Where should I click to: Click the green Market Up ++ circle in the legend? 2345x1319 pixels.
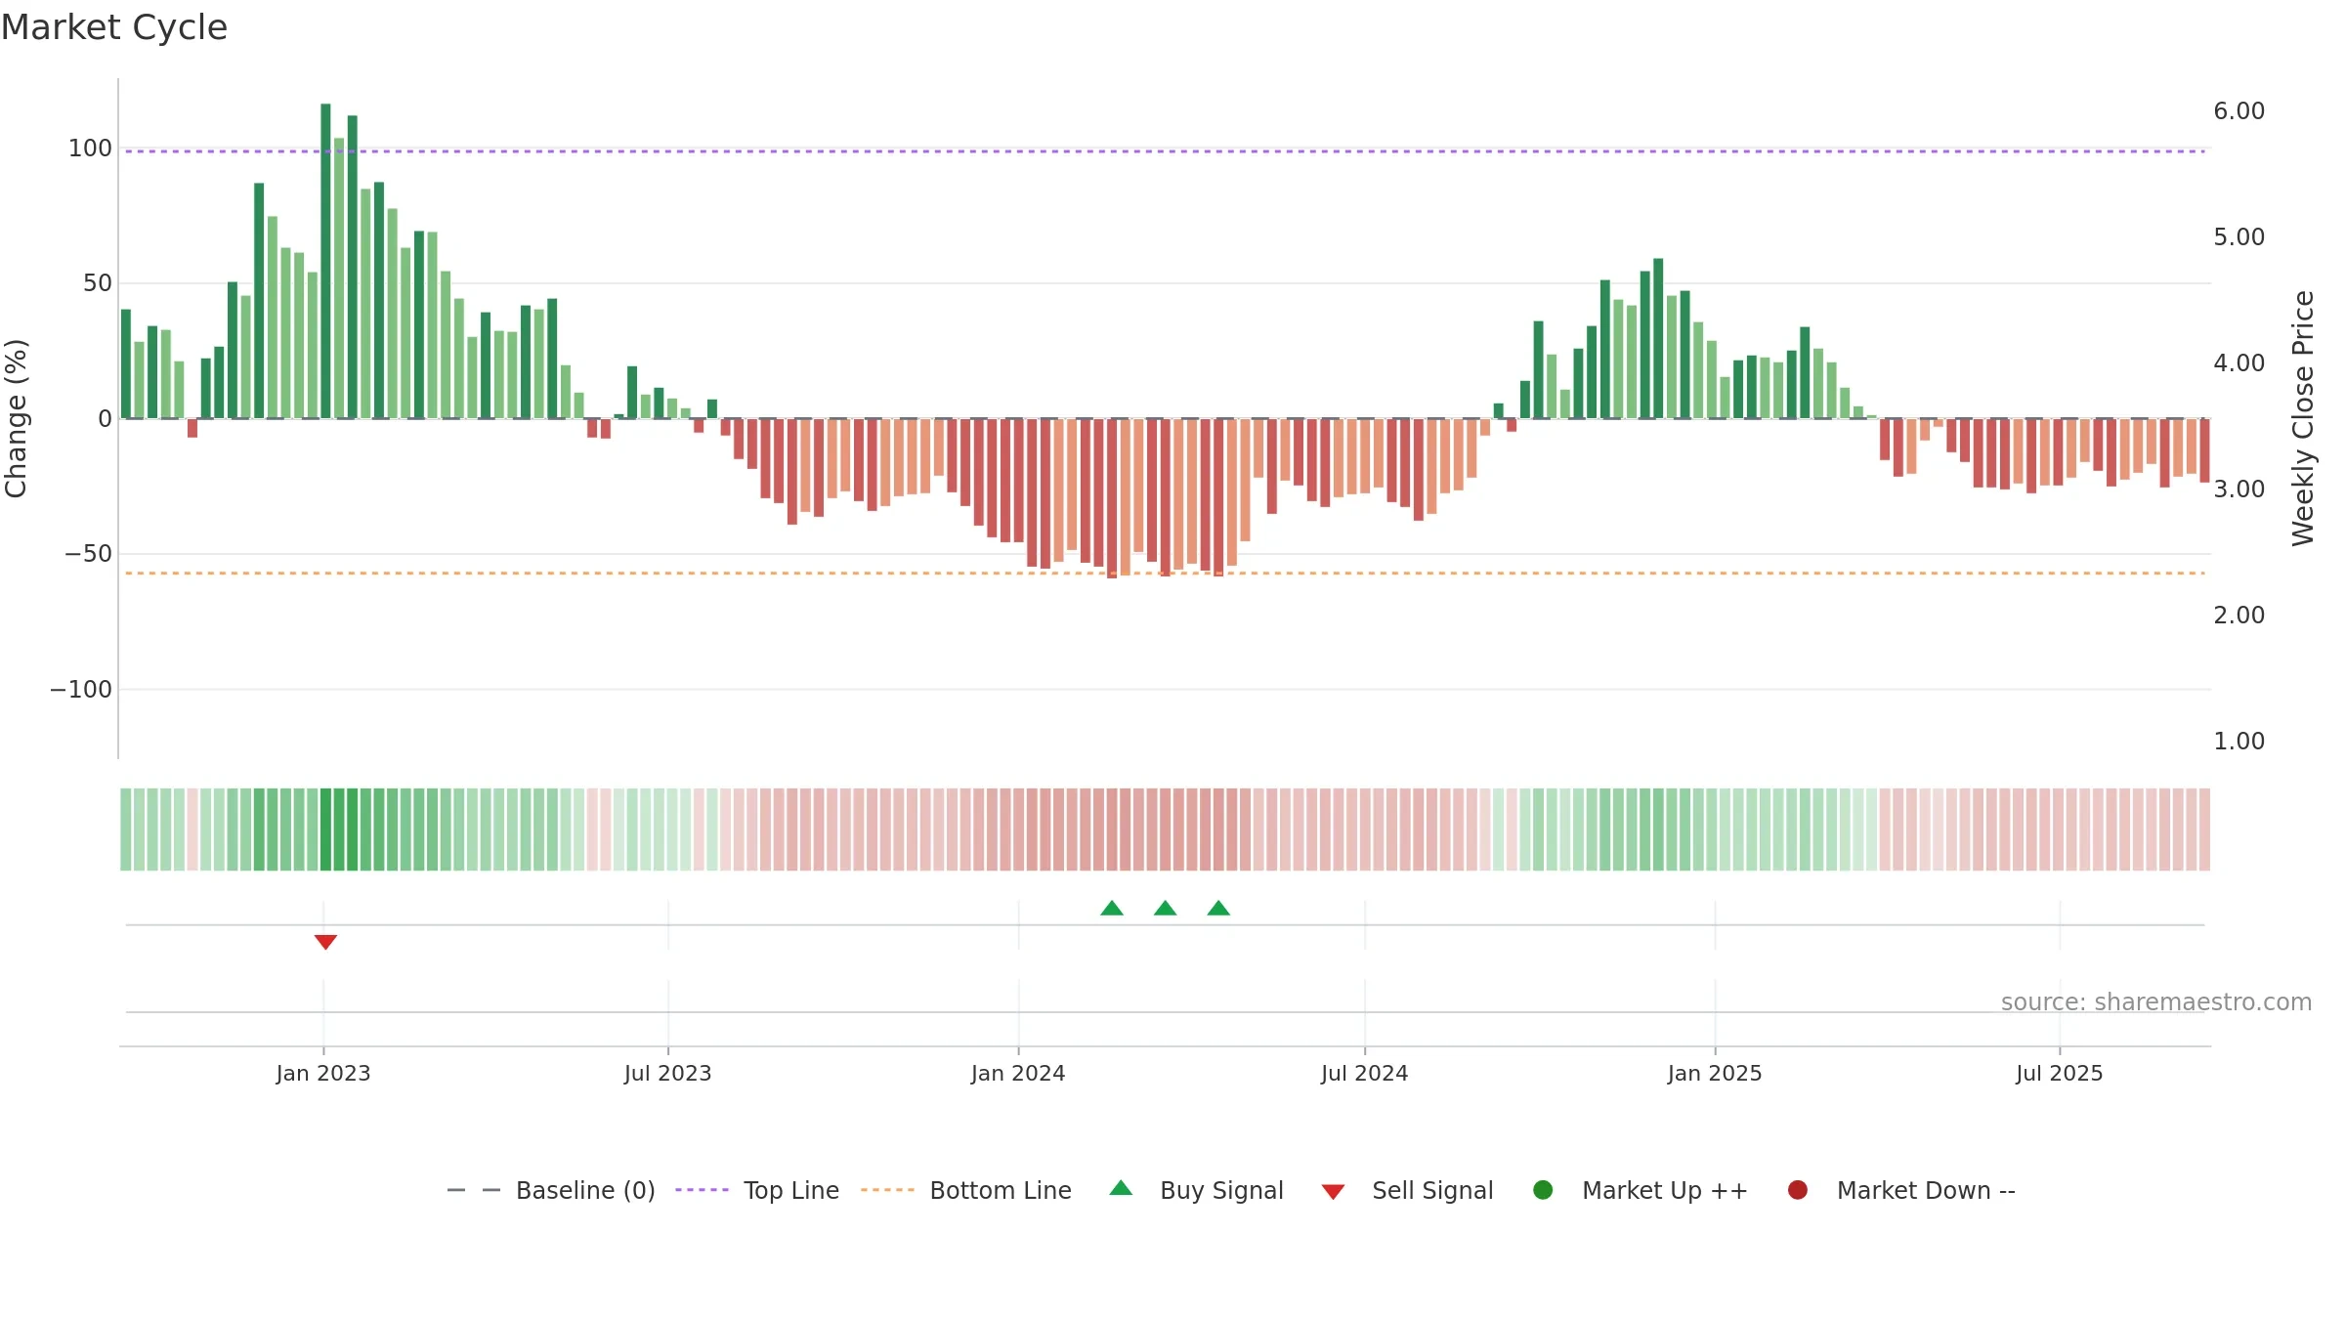pos(1543,1190)
